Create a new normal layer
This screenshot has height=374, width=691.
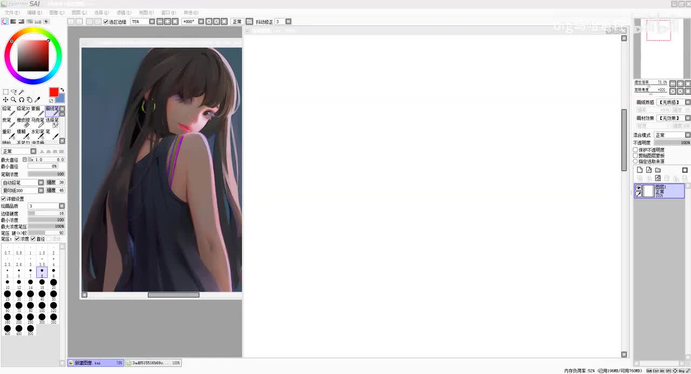(640, 170)
